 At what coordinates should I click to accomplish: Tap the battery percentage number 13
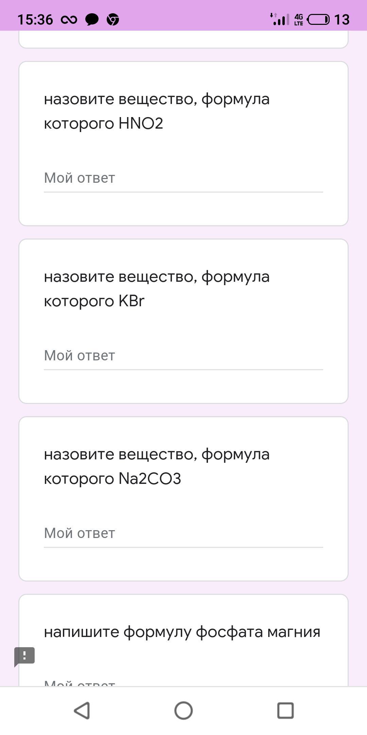point(342,20)
